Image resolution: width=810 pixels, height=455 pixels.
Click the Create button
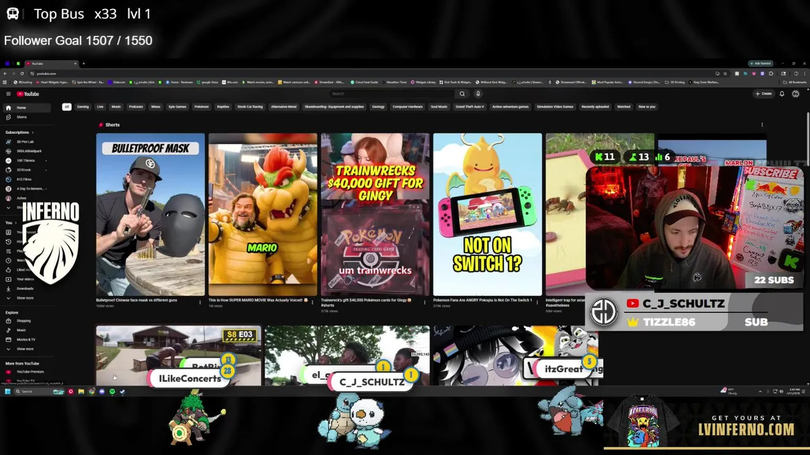tap(763, 94)
